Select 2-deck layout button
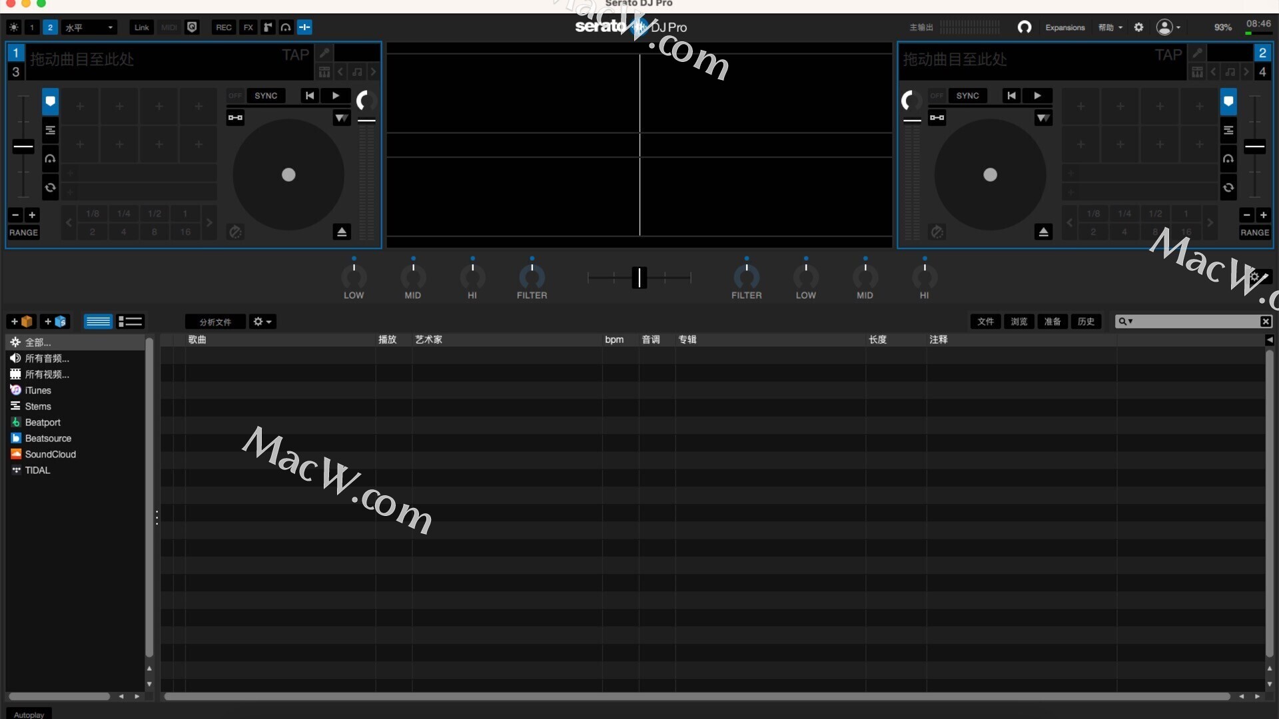Screen dimensions: 1279x719 [x=50, y=27]
